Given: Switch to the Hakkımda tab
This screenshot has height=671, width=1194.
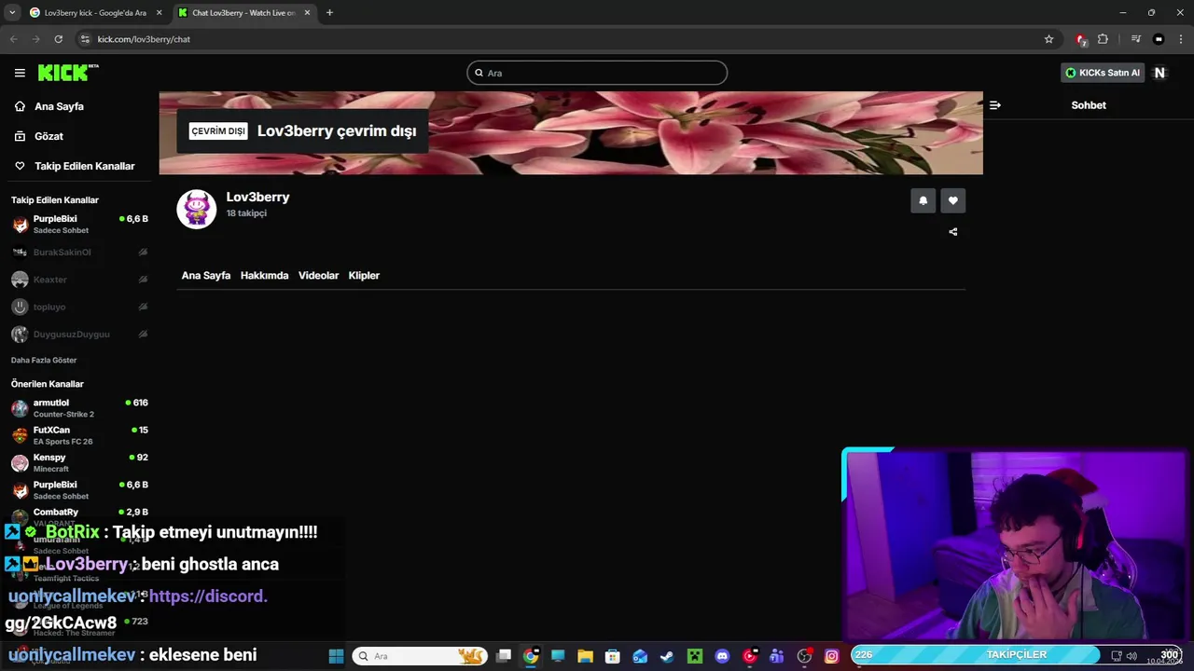Looking at the screenshot, I should pos(264,276).
